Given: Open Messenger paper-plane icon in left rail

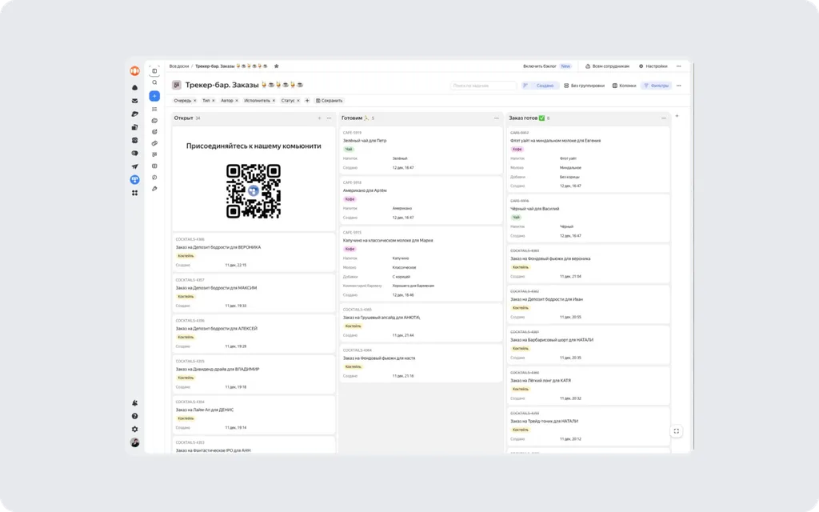Looking at the screenshot, I should (x=134, y=166).
